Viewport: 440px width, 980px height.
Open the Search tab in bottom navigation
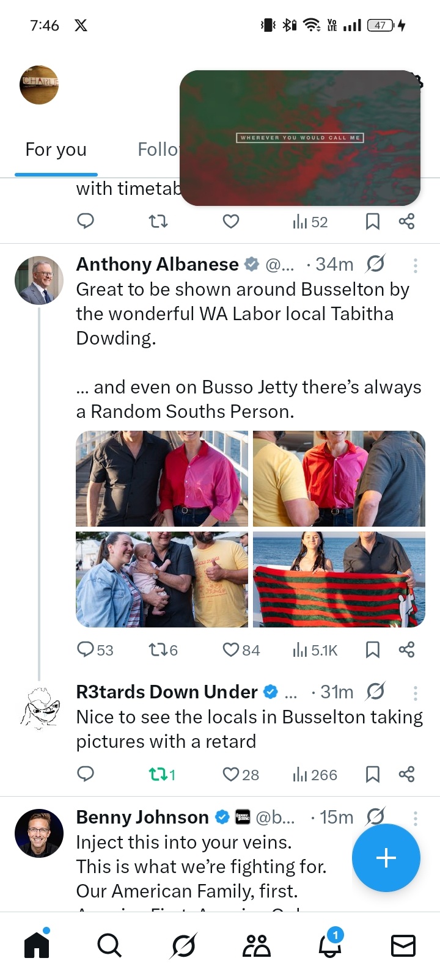tap(109, 946)
